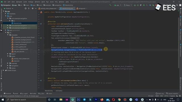
Task: Open the Layout Inspector panel
Action: (x=172, y=93)
